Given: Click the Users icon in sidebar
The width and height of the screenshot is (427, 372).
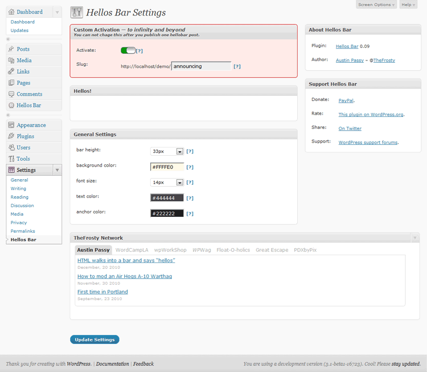Looking at the screenshot, I should [11, 147].
